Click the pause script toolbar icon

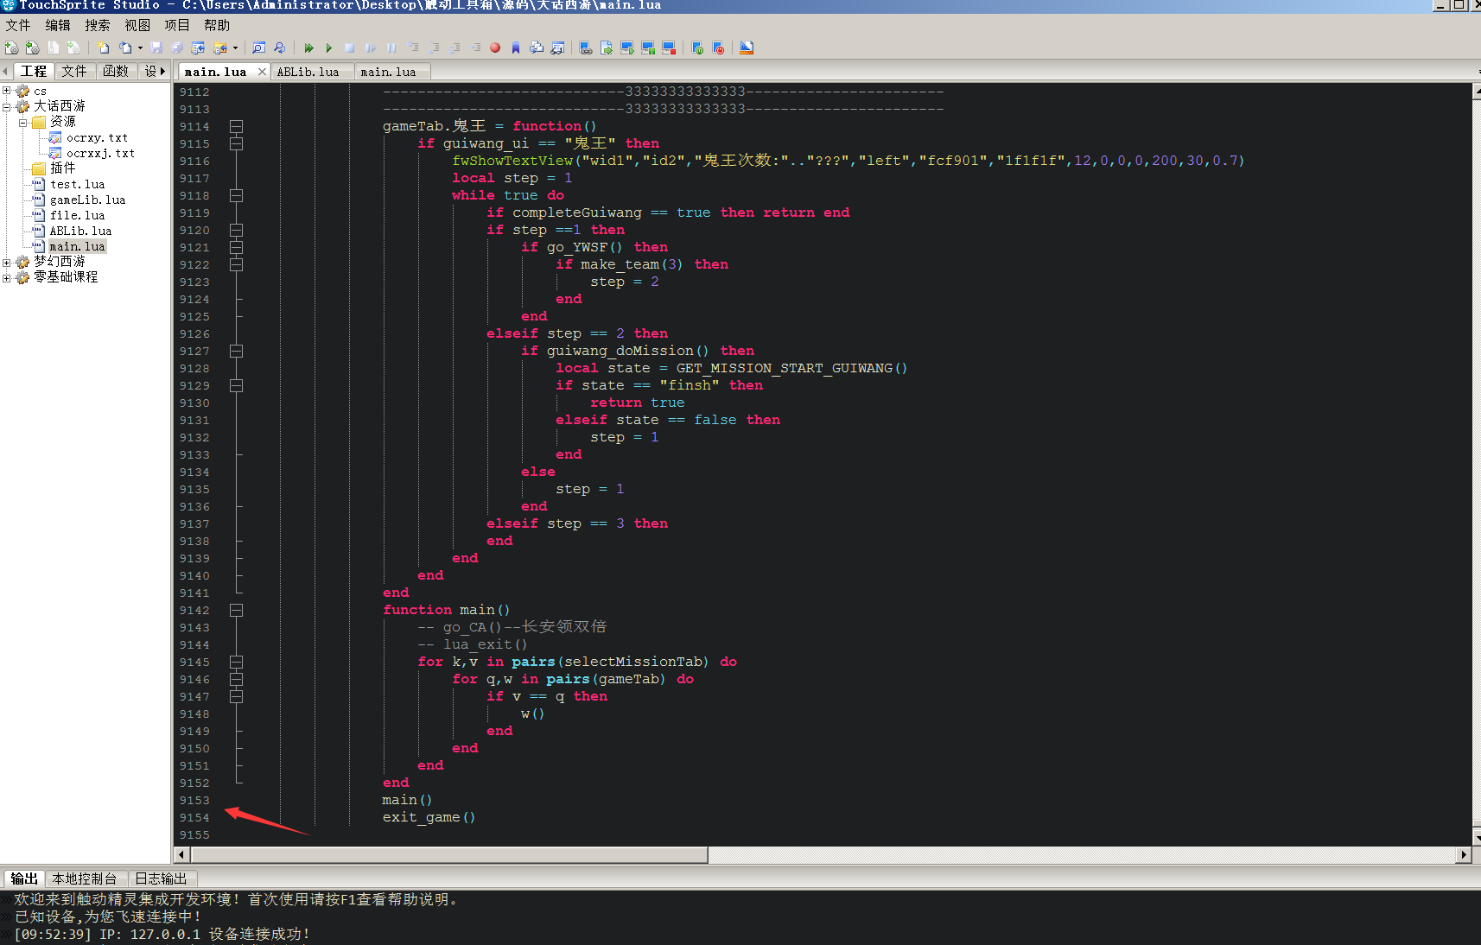click(x=391, y=48)
